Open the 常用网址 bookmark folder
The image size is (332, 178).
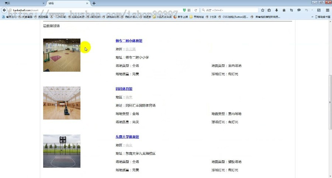click(197, 17)
